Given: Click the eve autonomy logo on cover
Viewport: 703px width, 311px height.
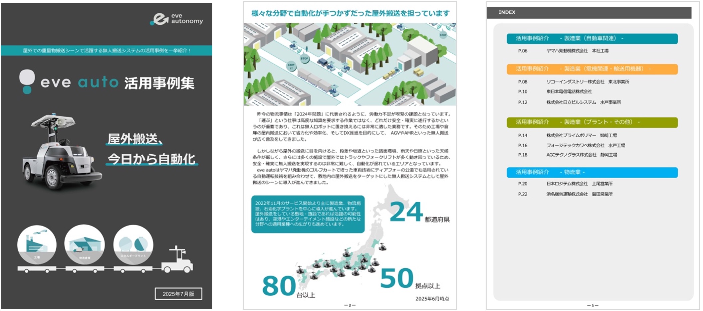Looking at the screenshot, I should click(x=176, y=19).
